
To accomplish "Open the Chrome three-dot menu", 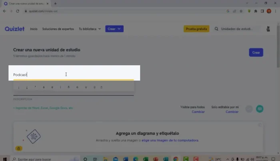I will click(276, 11).
